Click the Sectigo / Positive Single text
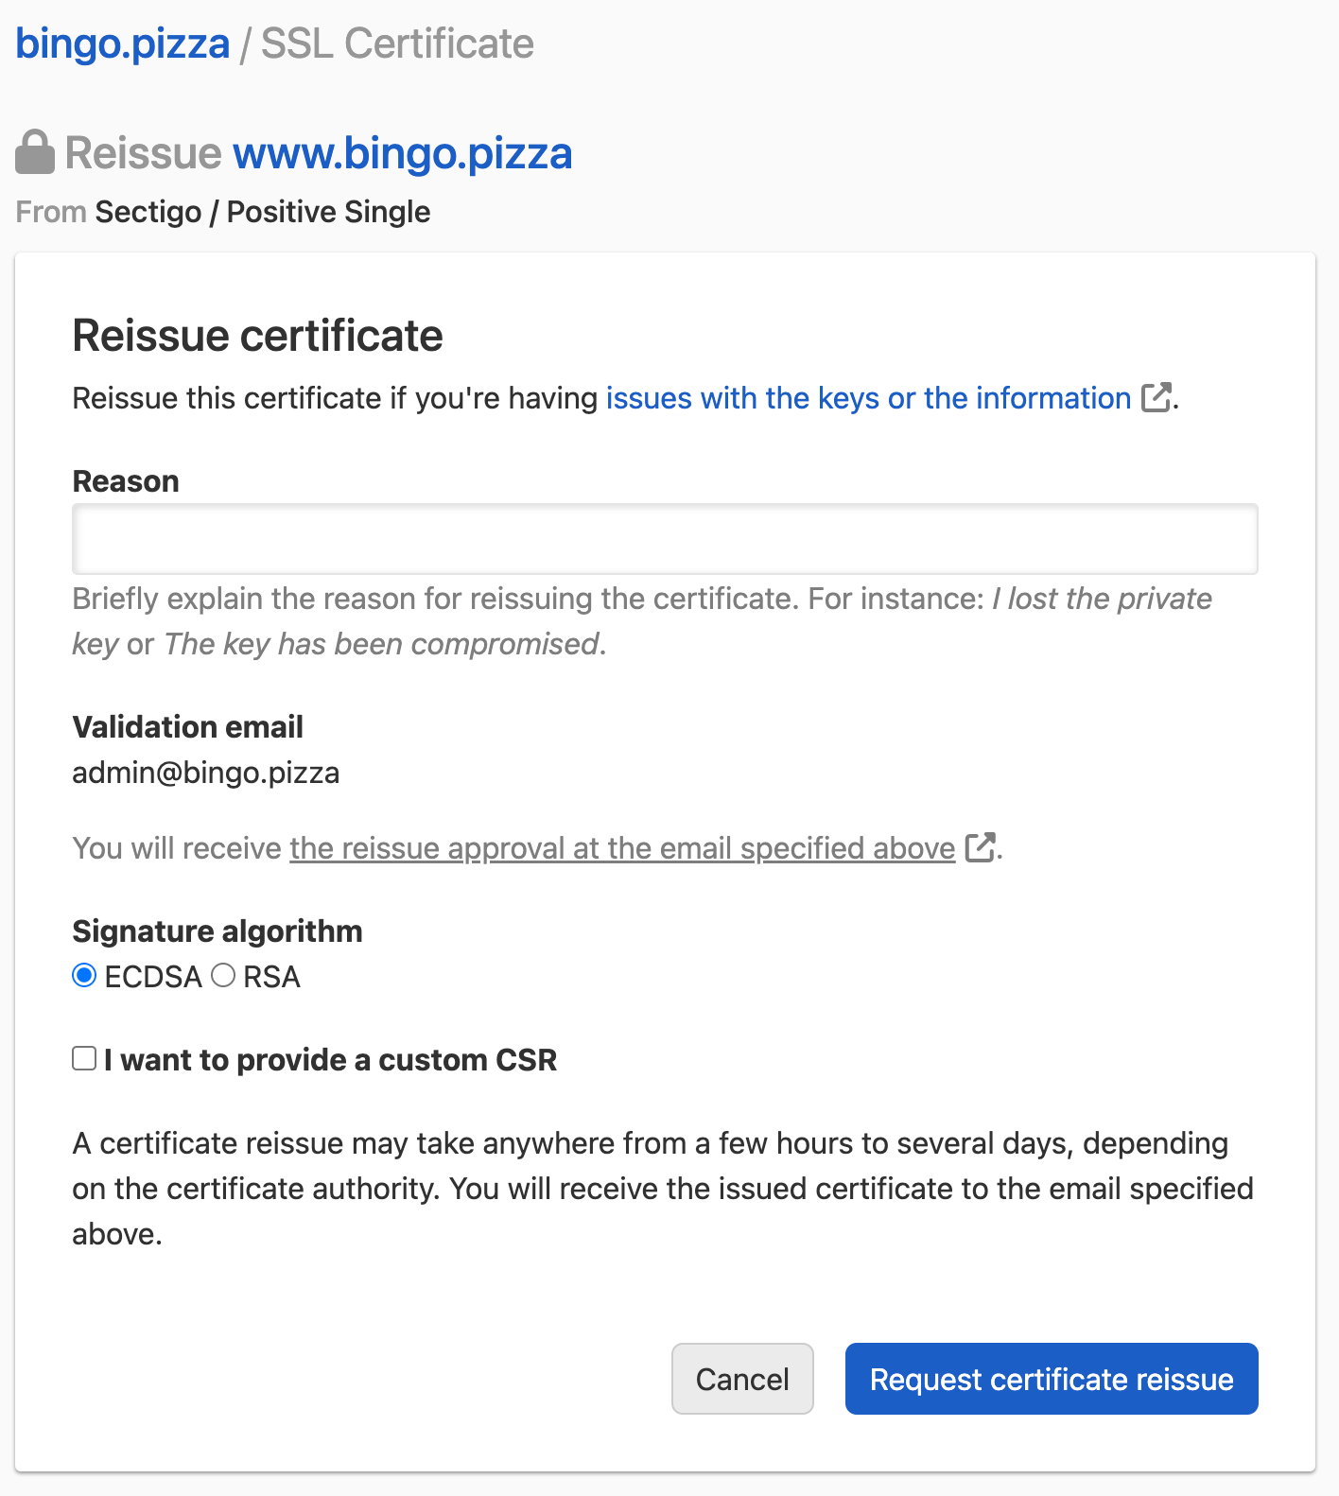The width and height of the screenshot is (1339, 1496). click(262, 212)
